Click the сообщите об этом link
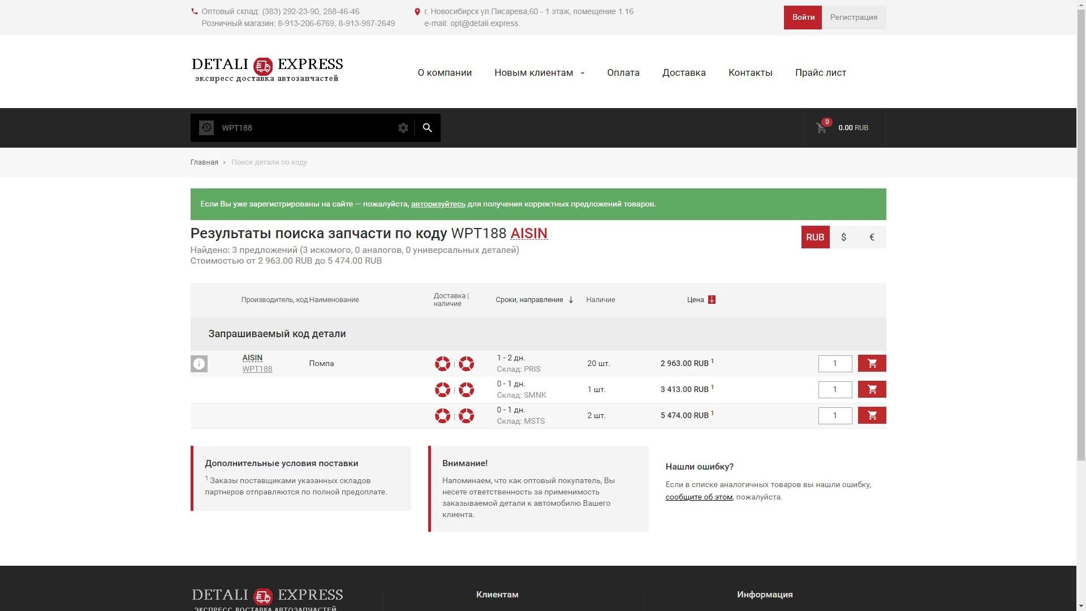This screenshot has width=1086, height=611. [699, 497]
